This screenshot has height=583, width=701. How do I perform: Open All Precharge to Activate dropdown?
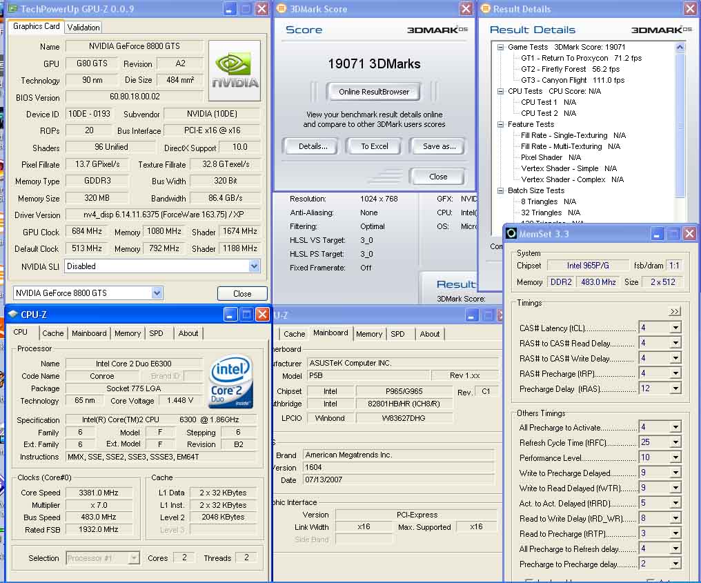[x=675, y=427]
